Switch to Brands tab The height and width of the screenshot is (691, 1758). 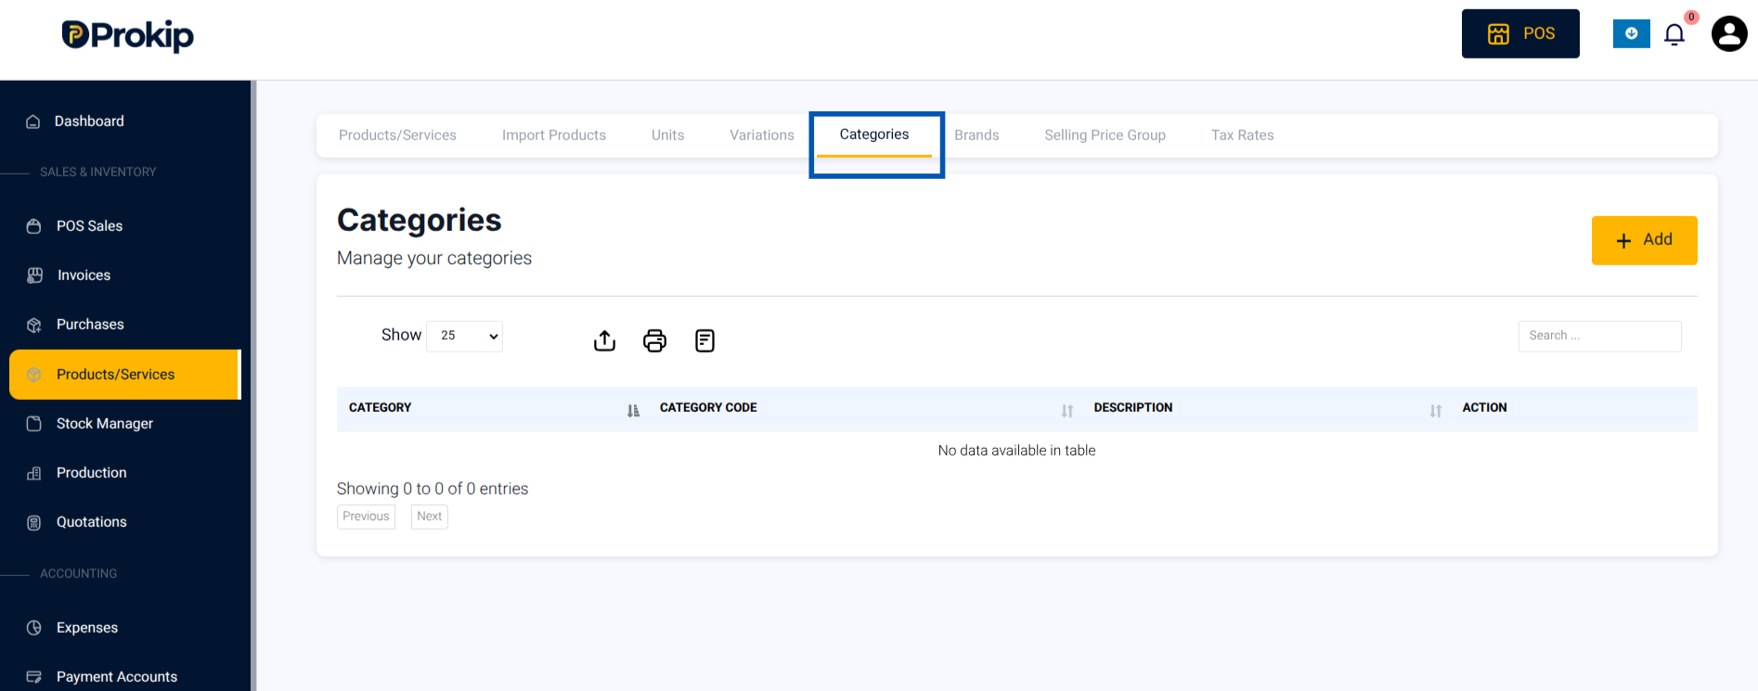point(976,135)
